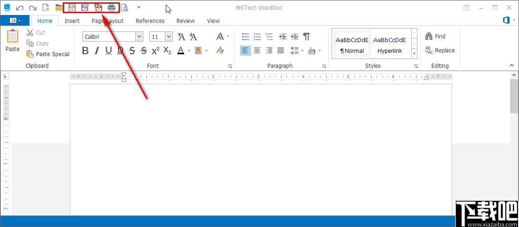Apply bulleted list
519x227 pixels.
[x=245, y=37]
